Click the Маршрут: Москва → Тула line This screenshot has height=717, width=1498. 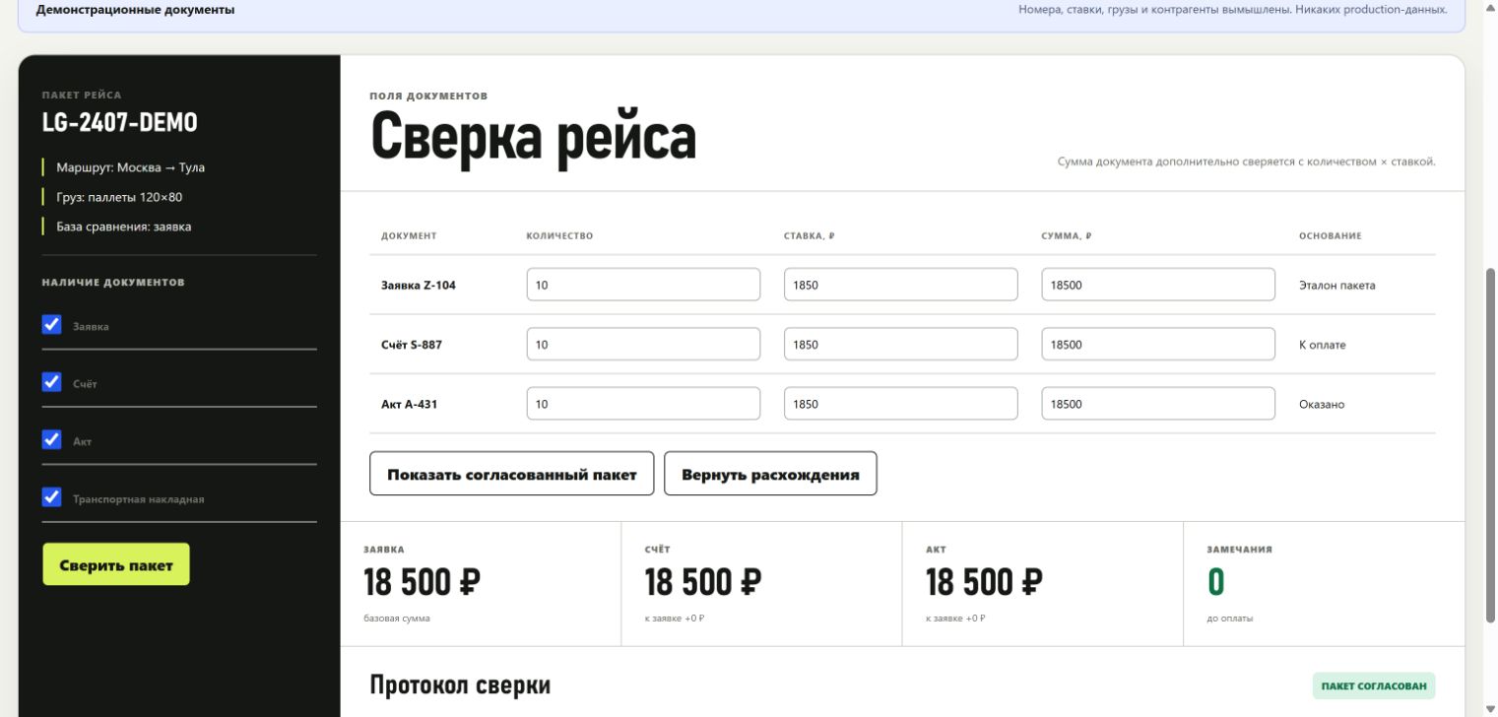pyautogui.click(x=130, y=167)
